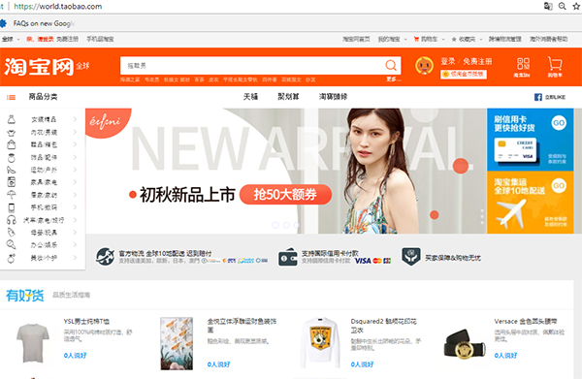Screen dimensions: 582x379
Task: Expand the 收藏夹 favorites dropdown
Action: tap(481, 40)
